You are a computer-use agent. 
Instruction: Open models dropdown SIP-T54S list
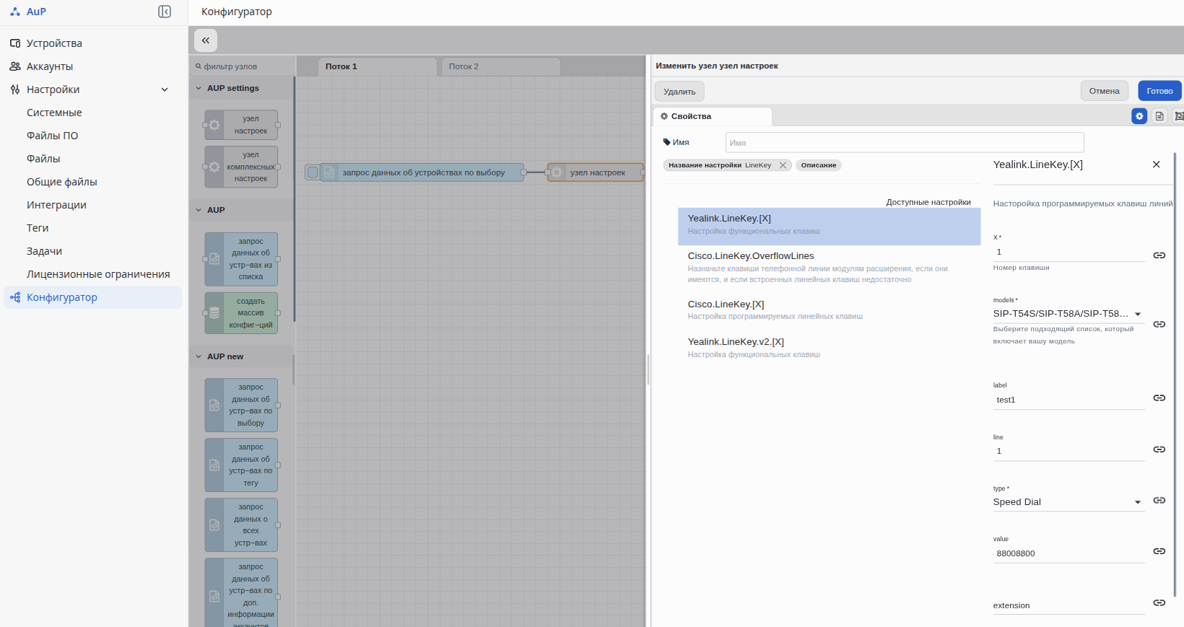tap(1068, 314)
